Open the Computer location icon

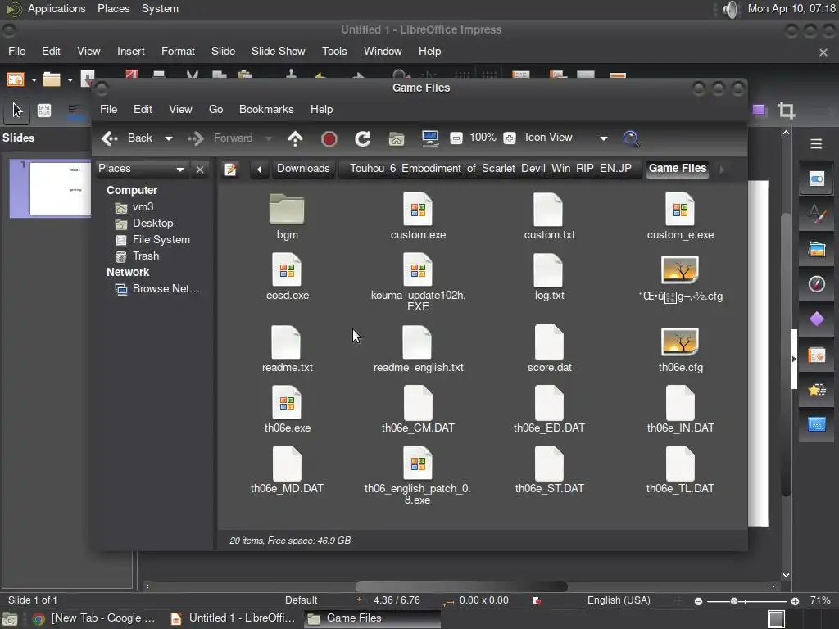tap(429, 138)
